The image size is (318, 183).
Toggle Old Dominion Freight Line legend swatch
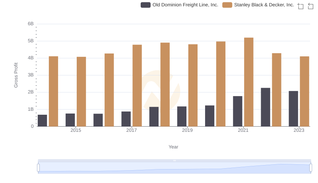click(x=145, y=5)
